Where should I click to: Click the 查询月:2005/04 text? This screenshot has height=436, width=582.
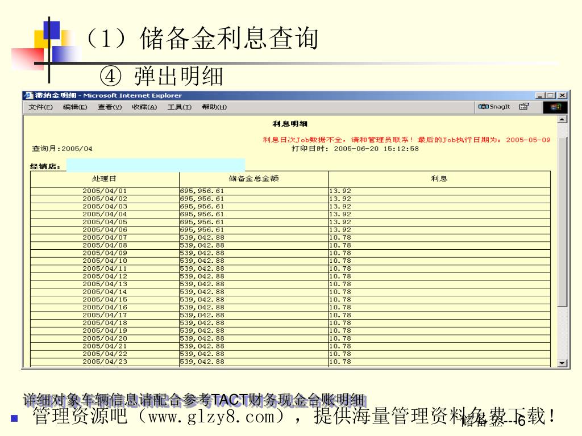click(x=62, y=149)
